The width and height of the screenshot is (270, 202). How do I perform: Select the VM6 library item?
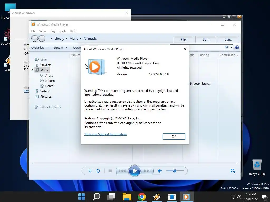pyautogui.click(x=41, y=60)
